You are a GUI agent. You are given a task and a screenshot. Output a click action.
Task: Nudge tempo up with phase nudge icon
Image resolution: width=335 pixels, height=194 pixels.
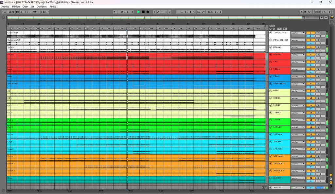[21, 12]
